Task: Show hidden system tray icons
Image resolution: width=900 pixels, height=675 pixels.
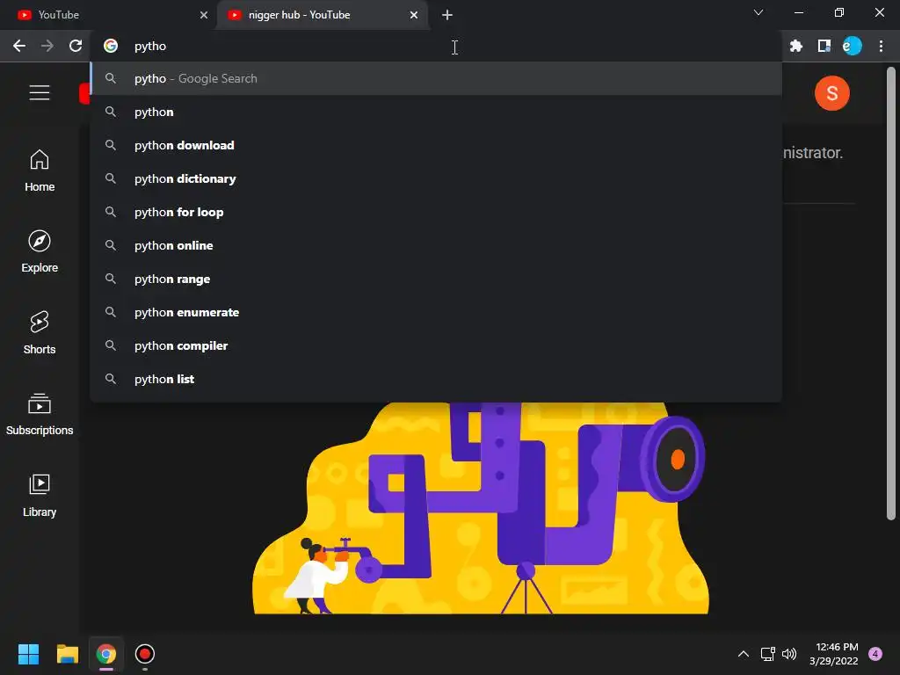Action: 744,654
